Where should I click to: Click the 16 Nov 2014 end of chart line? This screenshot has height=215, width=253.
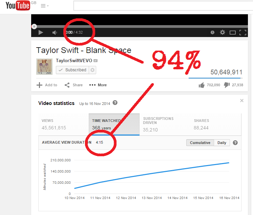pos(229,163)
